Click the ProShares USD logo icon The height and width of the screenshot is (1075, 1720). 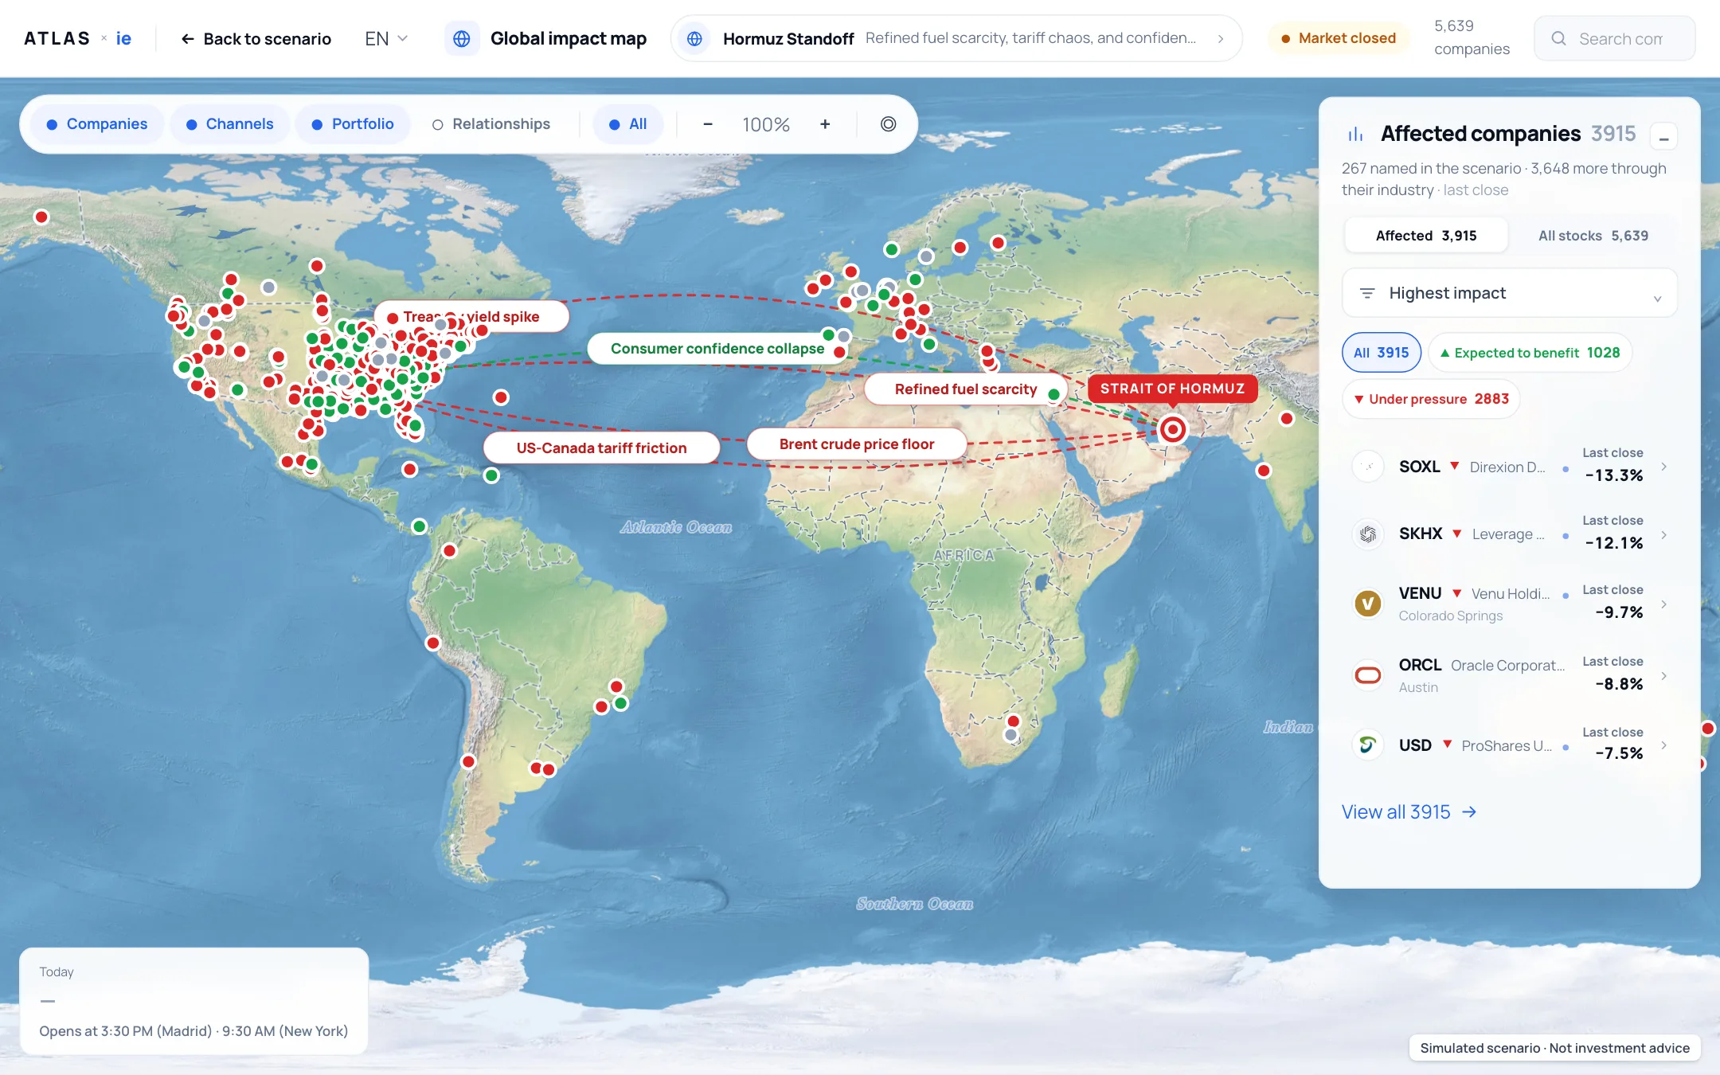(1368, 745)
